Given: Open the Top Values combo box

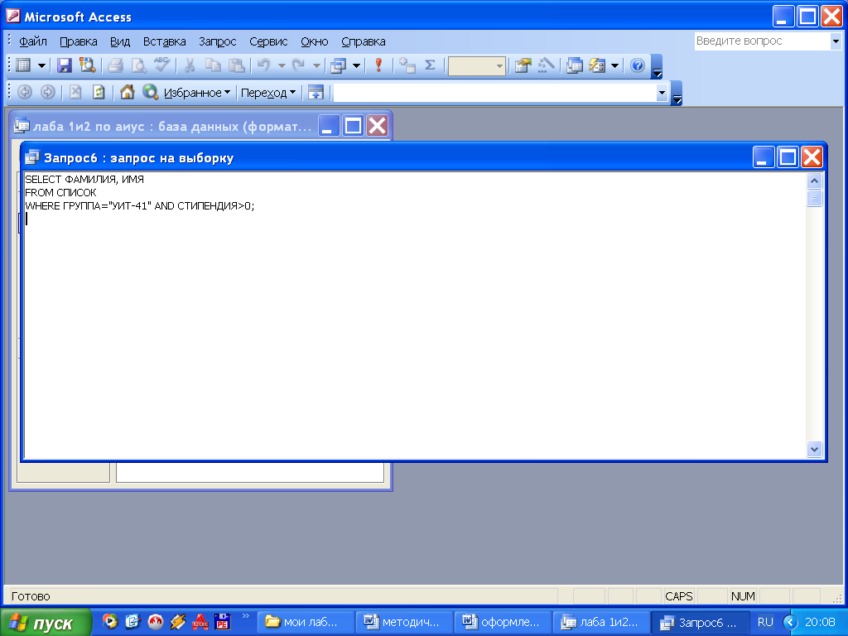Looking at the screenshot, I should 476,66.
